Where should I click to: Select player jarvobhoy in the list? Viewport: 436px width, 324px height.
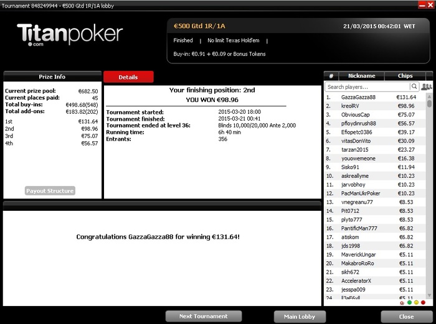click(x=375, y=185)
